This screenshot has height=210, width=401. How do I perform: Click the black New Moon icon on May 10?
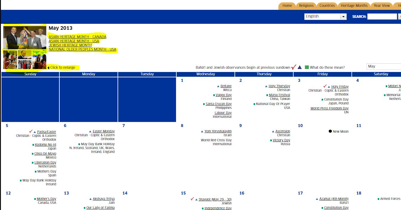pos(330,131)
